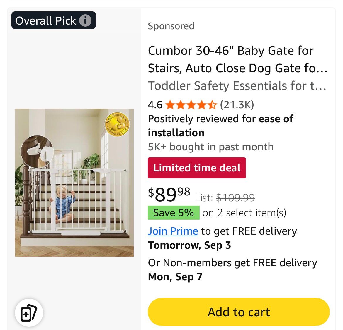
Task: Click the Sponsored label
Action: click(x=171, y=26)
